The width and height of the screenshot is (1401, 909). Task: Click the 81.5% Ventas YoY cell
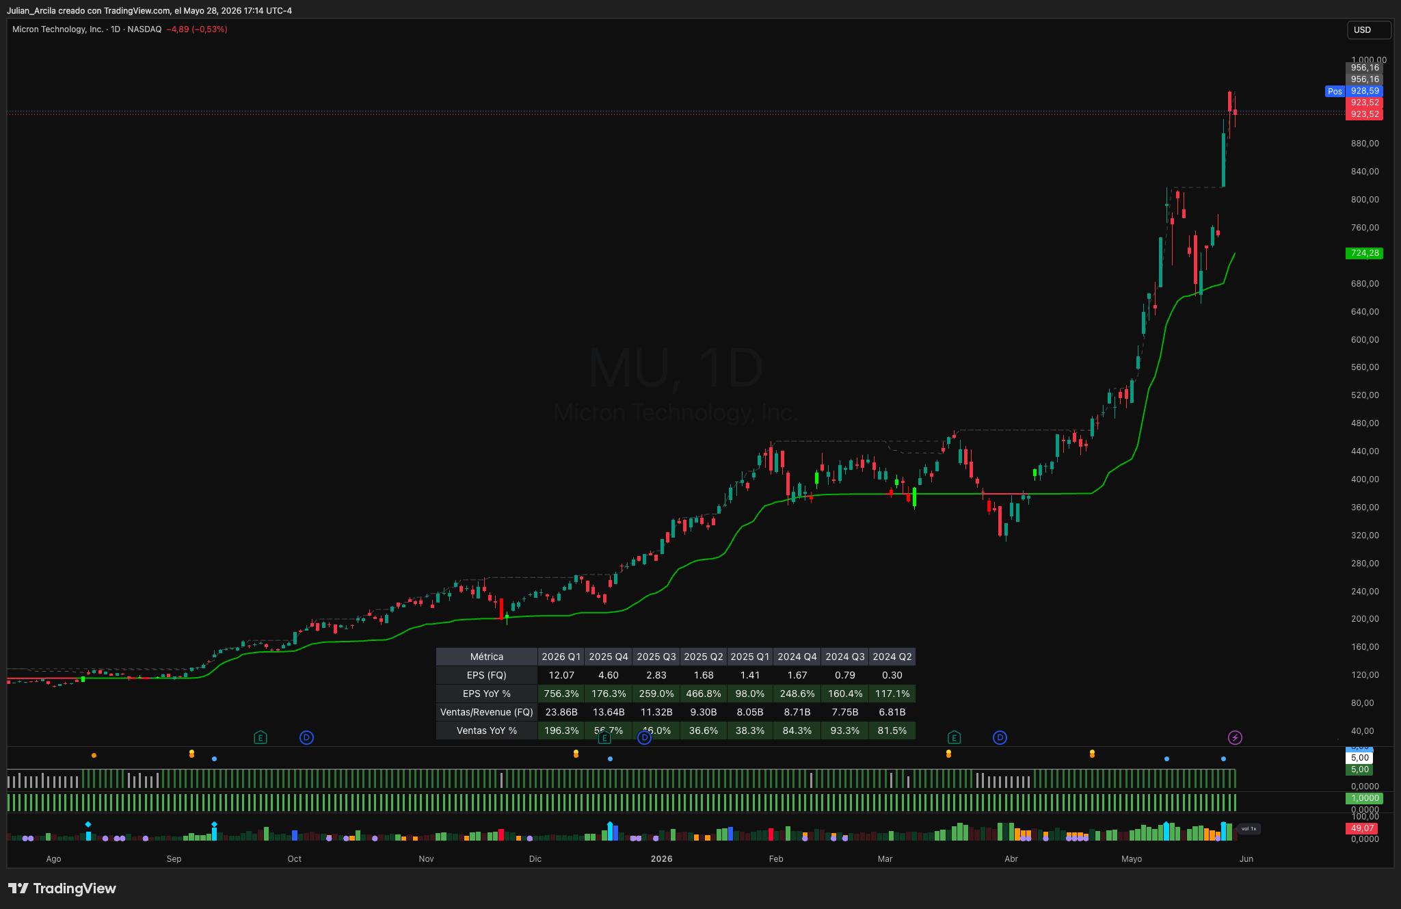892,730
